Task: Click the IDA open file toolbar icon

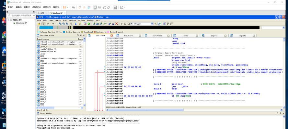Action: 39,24
